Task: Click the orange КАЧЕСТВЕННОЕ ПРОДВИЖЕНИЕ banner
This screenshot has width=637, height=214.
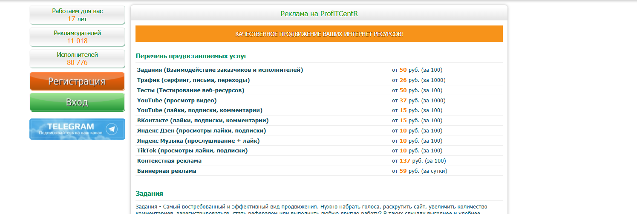Action: click(319, 34)
